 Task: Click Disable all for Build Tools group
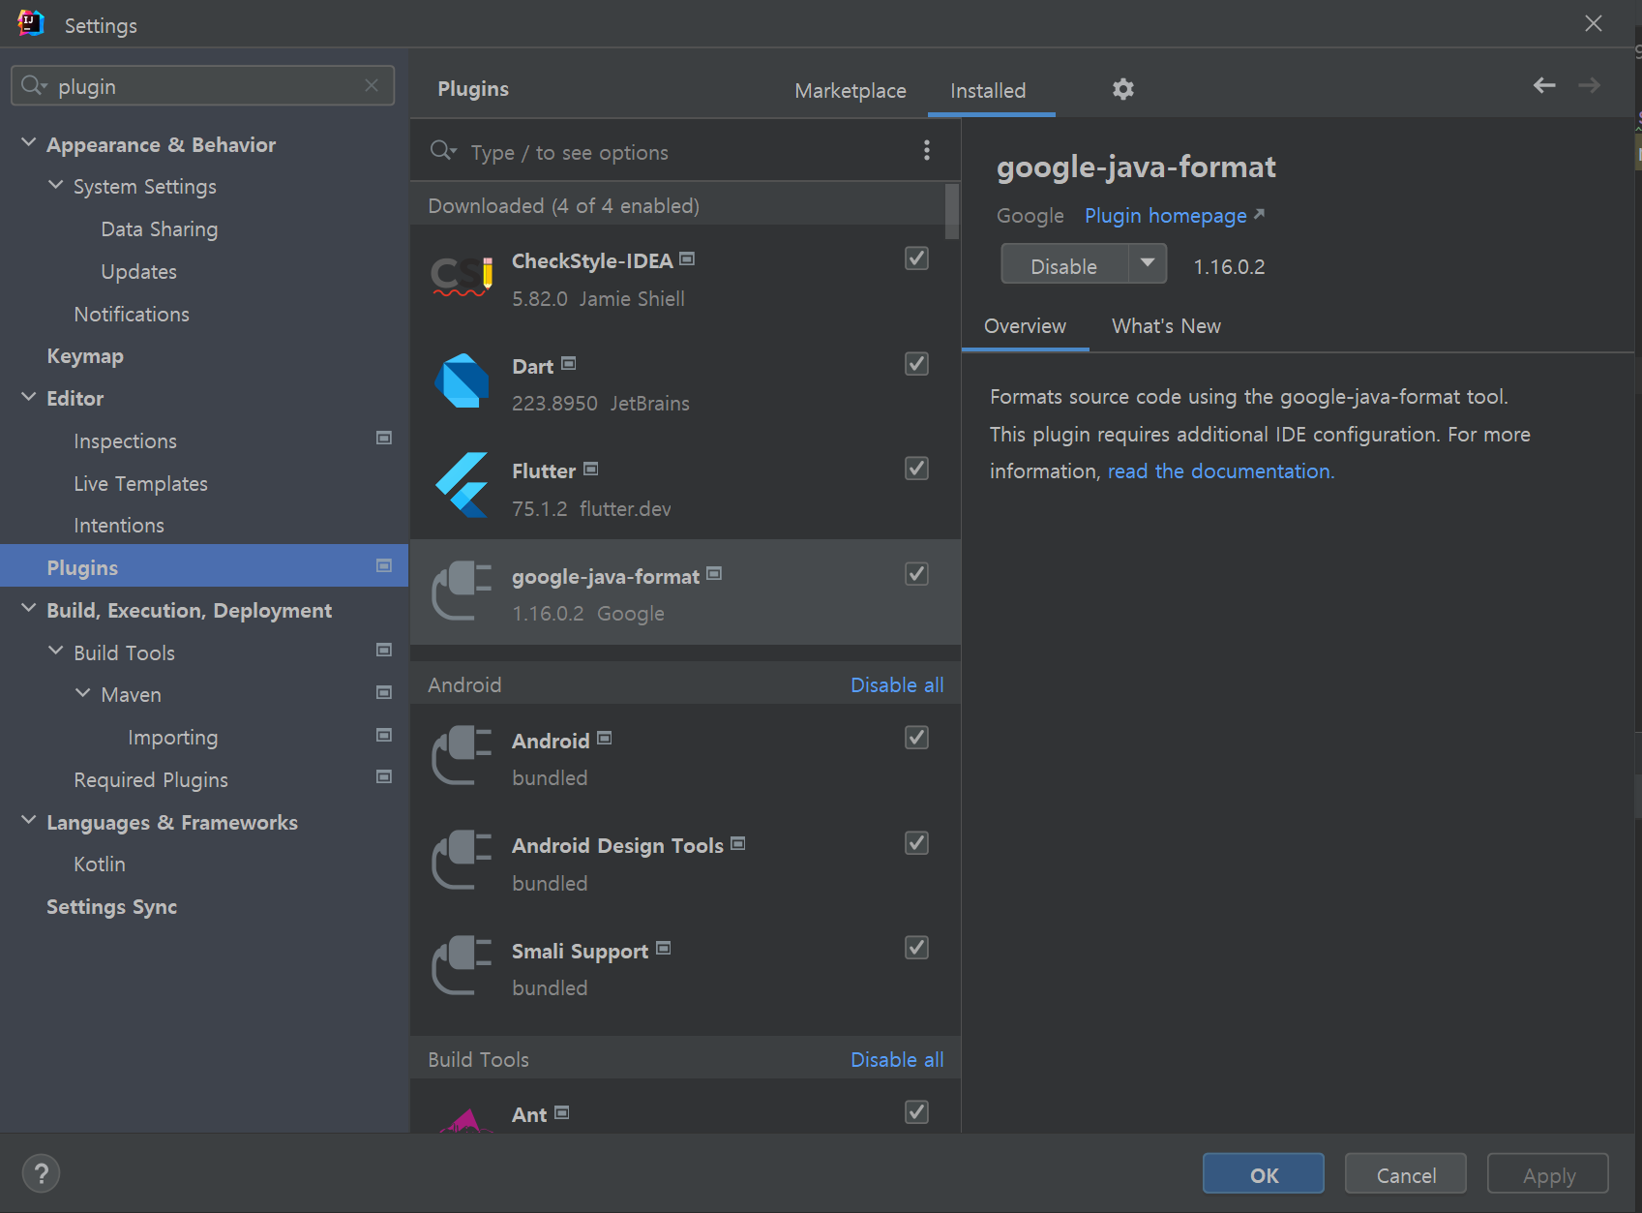point(897,1060)
